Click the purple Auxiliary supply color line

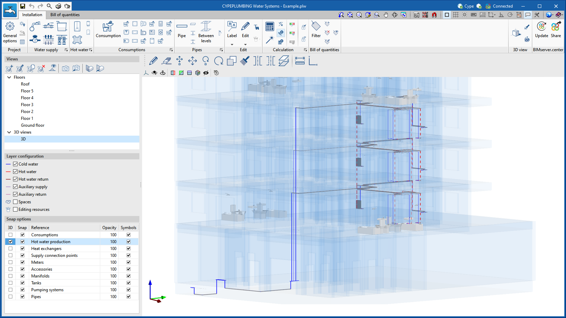pos(9,187)
